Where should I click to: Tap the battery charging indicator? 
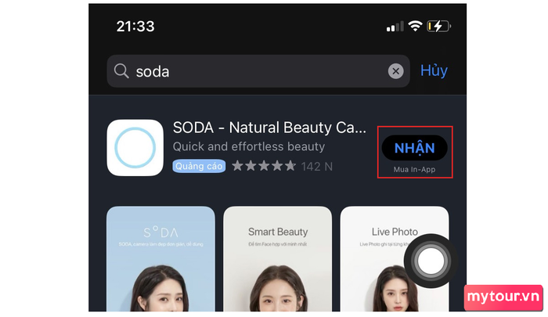tap(438, 26)
